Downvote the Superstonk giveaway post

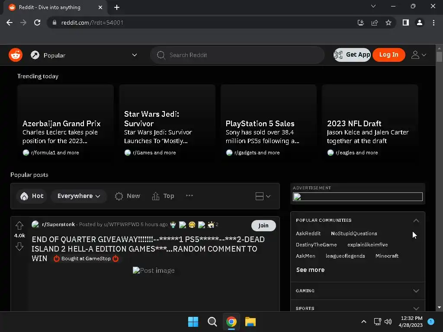(x=19, y=246)
